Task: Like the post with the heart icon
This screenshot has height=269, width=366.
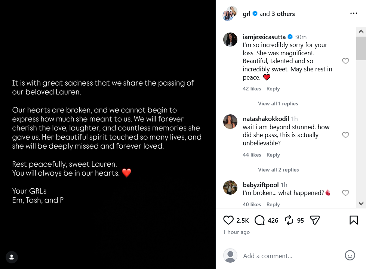Action: 228,220
